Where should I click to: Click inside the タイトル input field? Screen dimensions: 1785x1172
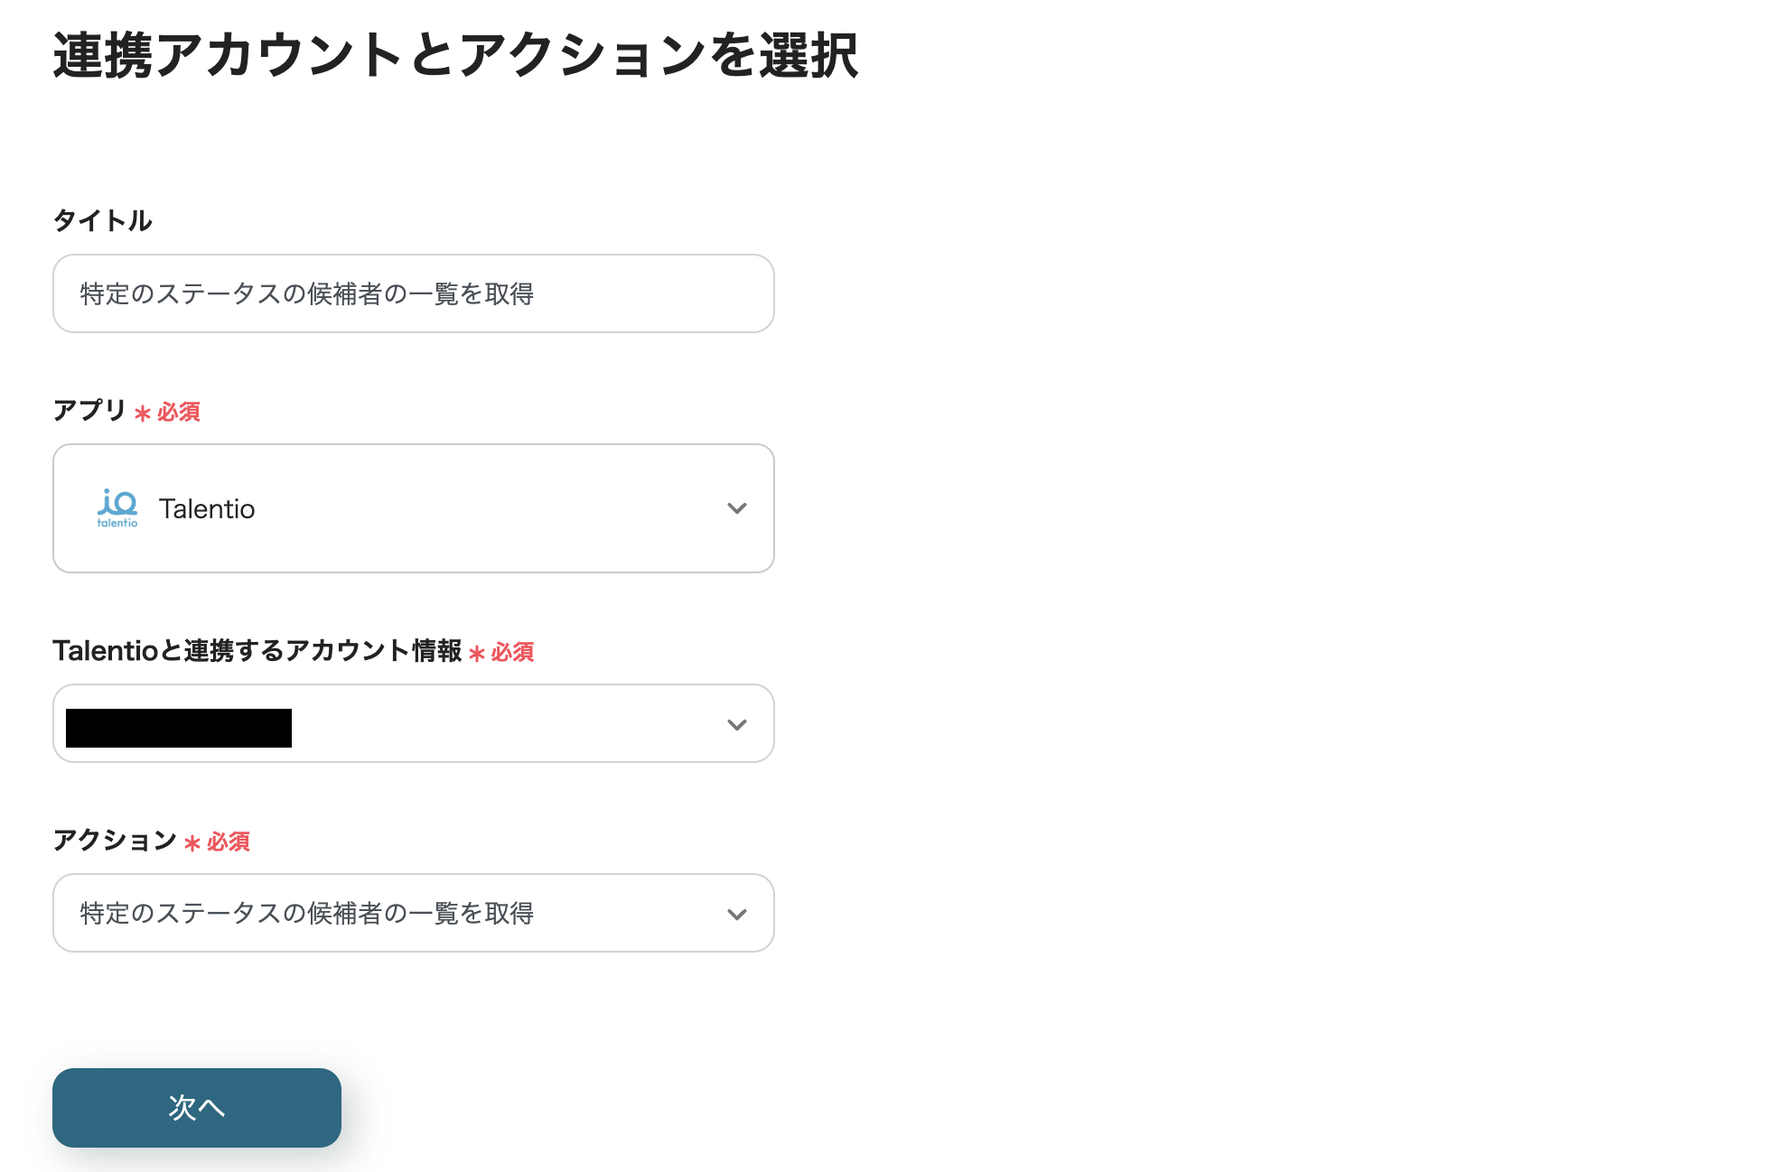[x=414, y=293]
